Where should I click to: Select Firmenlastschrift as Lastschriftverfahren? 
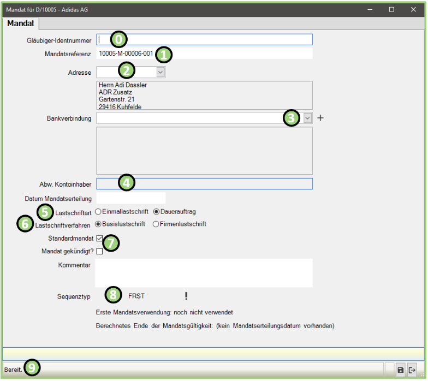(156, 224)
